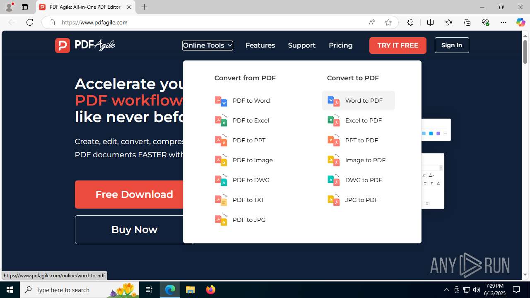
Task: Open Browser essentials icon
Action: pos(485,22)
